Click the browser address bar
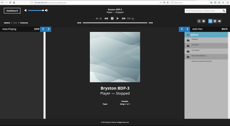 [95, 2]
